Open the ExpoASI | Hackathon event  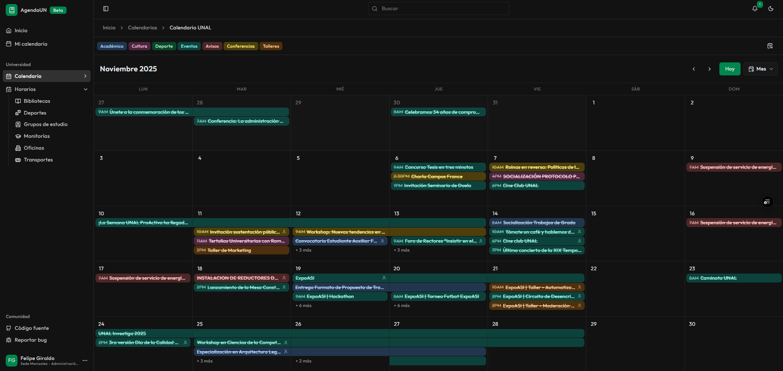point(340,297)
